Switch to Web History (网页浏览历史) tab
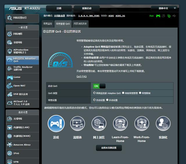The height and width of the screenshot is (164, 186). click(80, 24)
